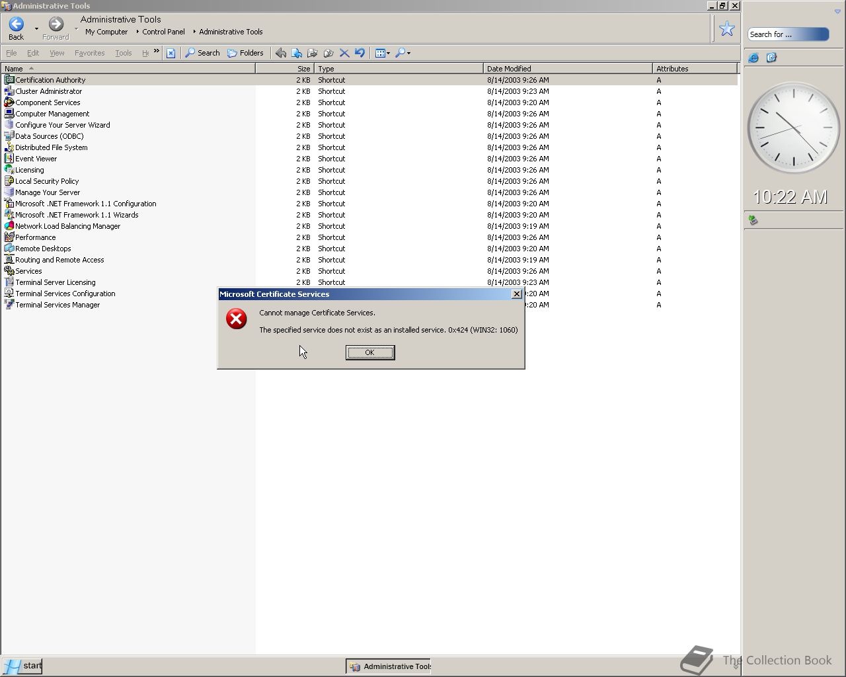Sort by the Date Modified column header
846x677 pixels.
click(x=568, y=68)
